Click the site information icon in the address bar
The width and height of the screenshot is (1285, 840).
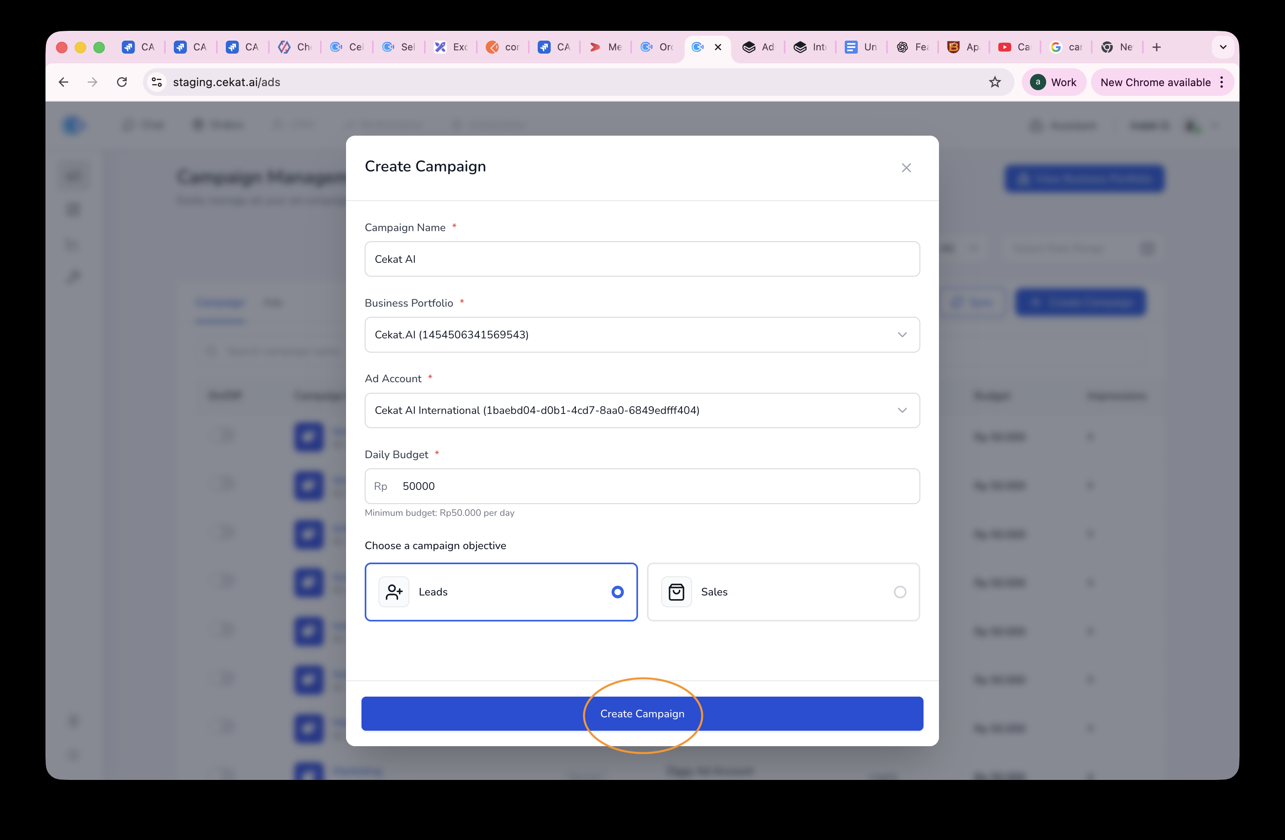point(157,82)
